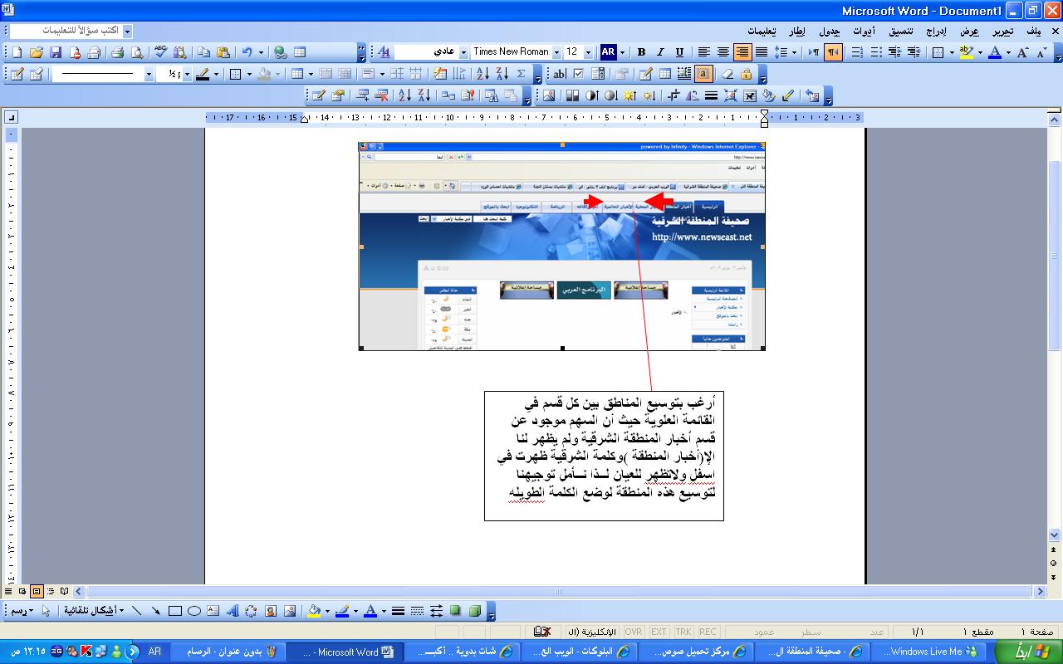Pick the Rectangle shape drawing tool

pyautogui.click(x=174, y=611)
